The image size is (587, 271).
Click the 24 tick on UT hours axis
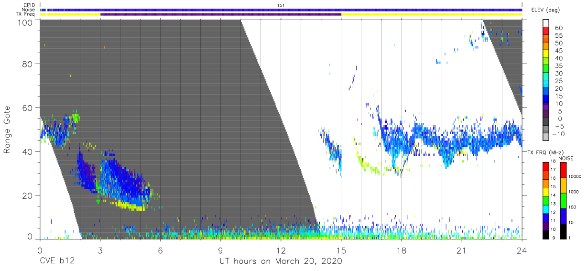tap(522, 250)
